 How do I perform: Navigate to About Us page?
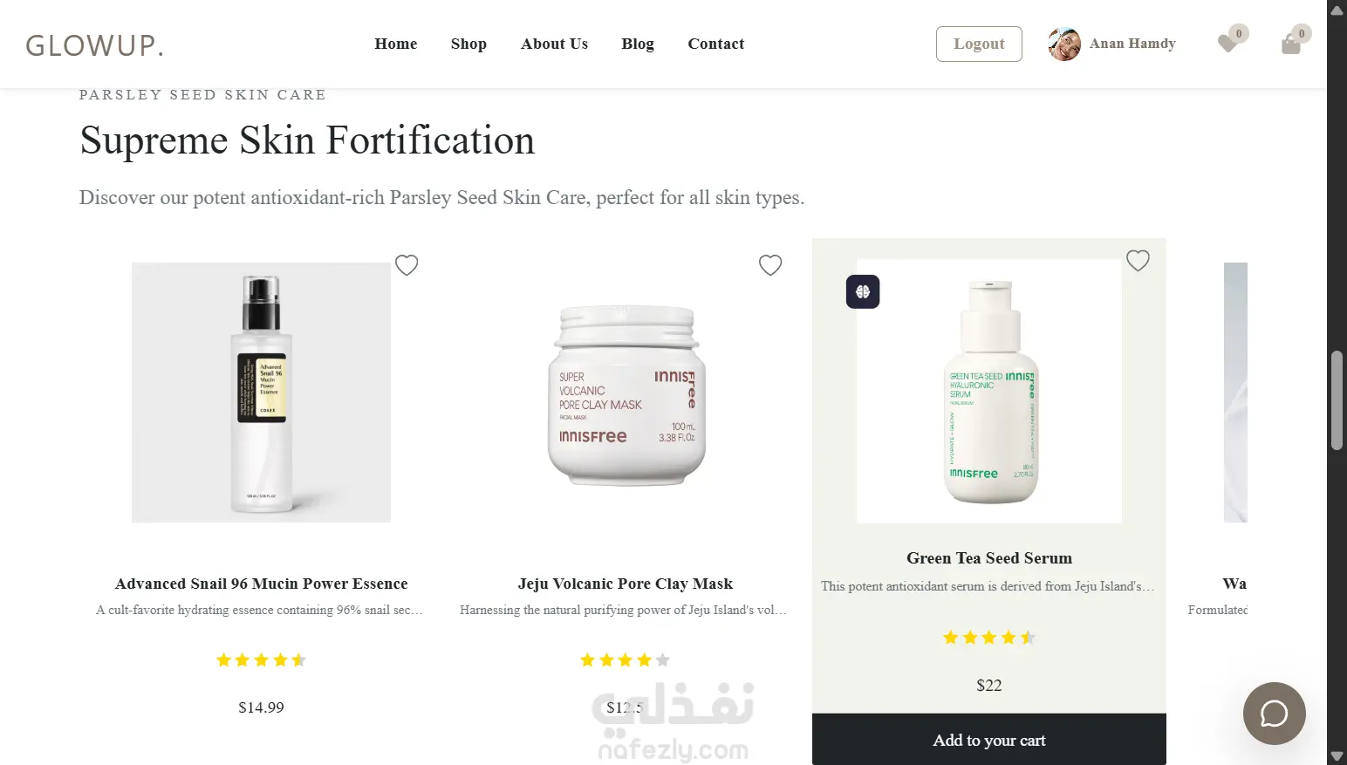(x=554, y=44)
